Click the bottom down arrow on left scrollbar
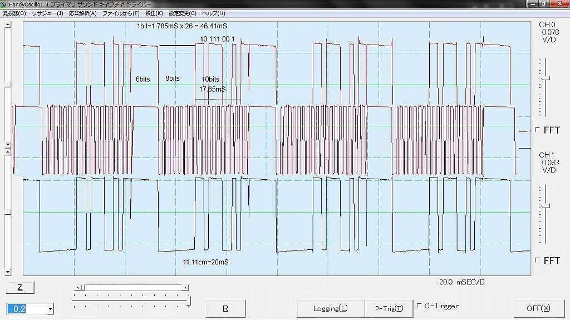Screen dimensions: 570x320 (8, 272)
